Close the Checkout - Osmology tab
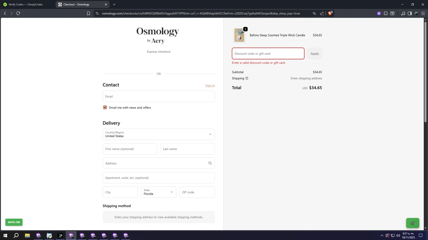Viewport: 428px width, 240px height. tap(106, 5)
